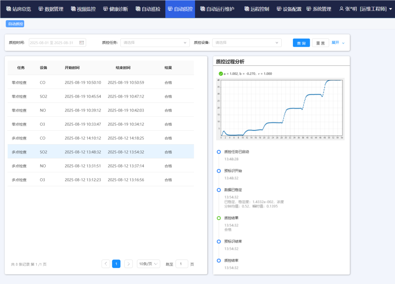Image resolution: width=395 pixels, height=284 pixels.
Task: Open the 数据管理 menu
Action: (51, 9)
